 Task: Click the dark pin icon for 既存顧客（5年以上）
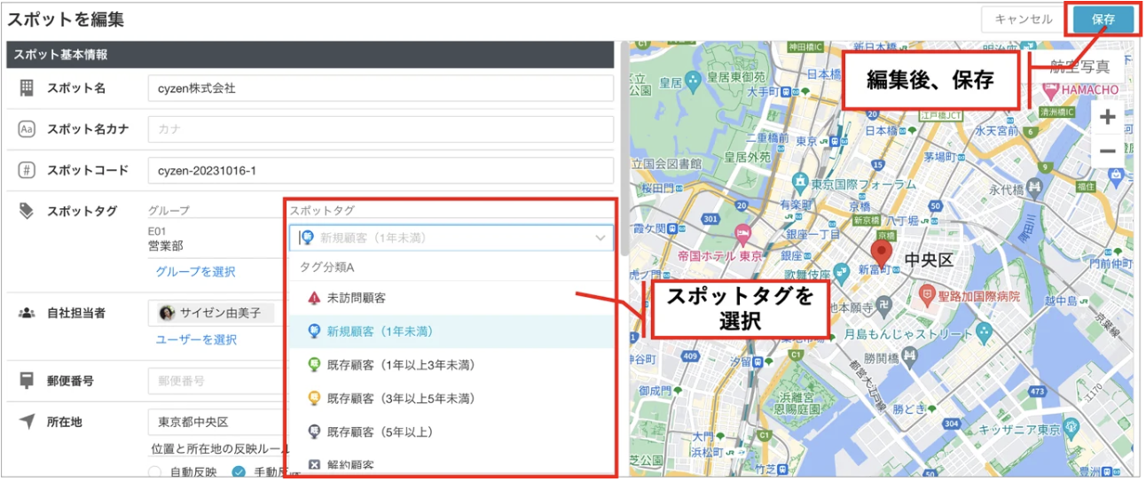tap(313, 431)
